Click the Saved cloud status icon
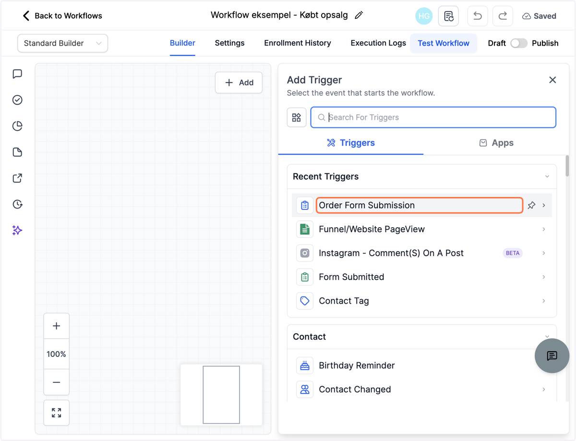Image resolution: width=576 pixels, height=441 pixels. pyautogui.click(x=527, y=16)
